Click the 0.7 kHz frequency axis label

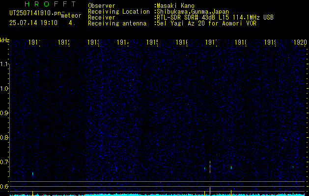(x=4, y=162)
